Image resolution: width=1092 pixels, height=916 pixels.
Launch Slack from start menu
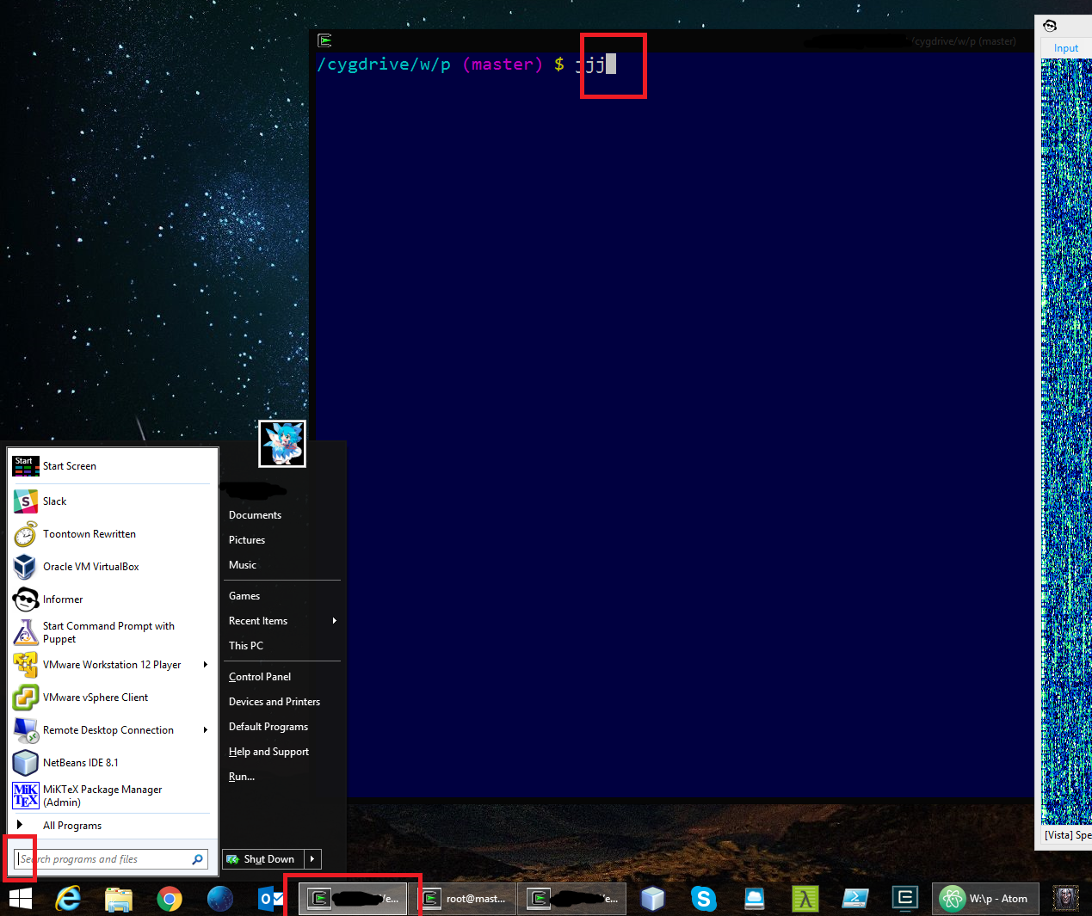pyautogui.click(x=112, y=501)
